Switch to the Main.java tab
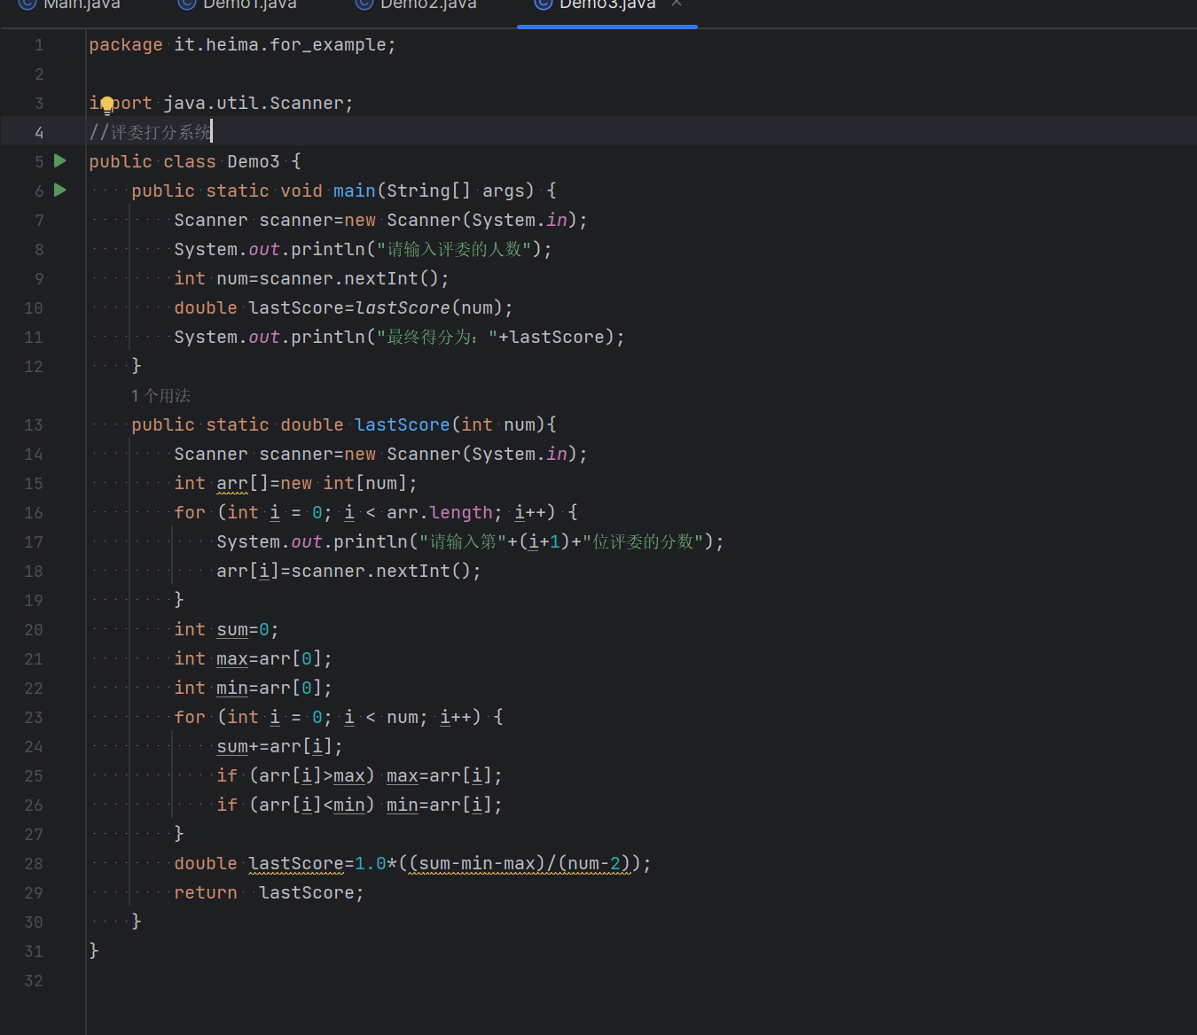This screenshot has width=1197, height=1035. 69,4
